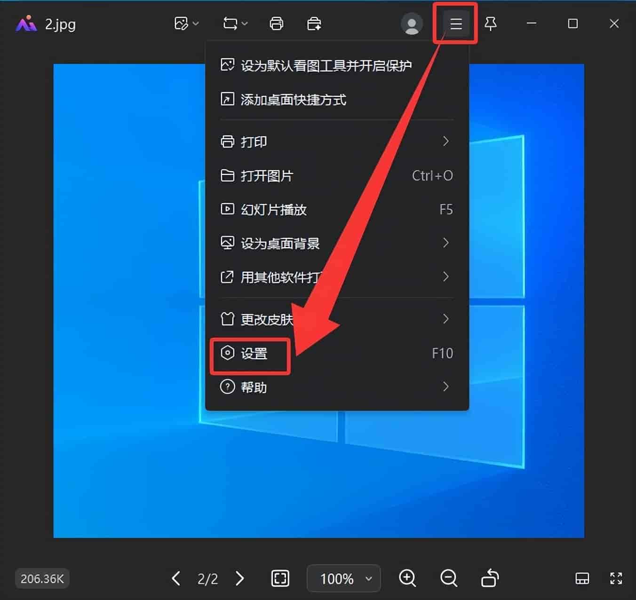Expand the arrow beside 设为桌面背景

point(446,243)
